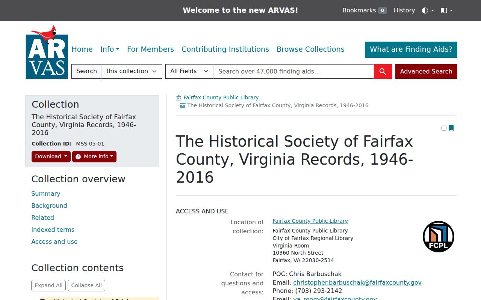This screenshot has height=300, width=481.
Task: Open the Fairfax County Public Library breadcrumb link
Action: [221, 97]
